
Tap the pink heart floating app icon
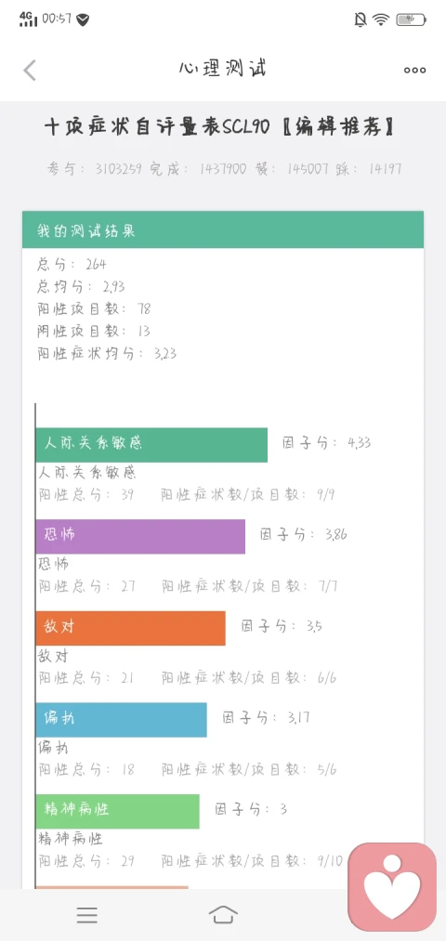(x=392, y=887)
